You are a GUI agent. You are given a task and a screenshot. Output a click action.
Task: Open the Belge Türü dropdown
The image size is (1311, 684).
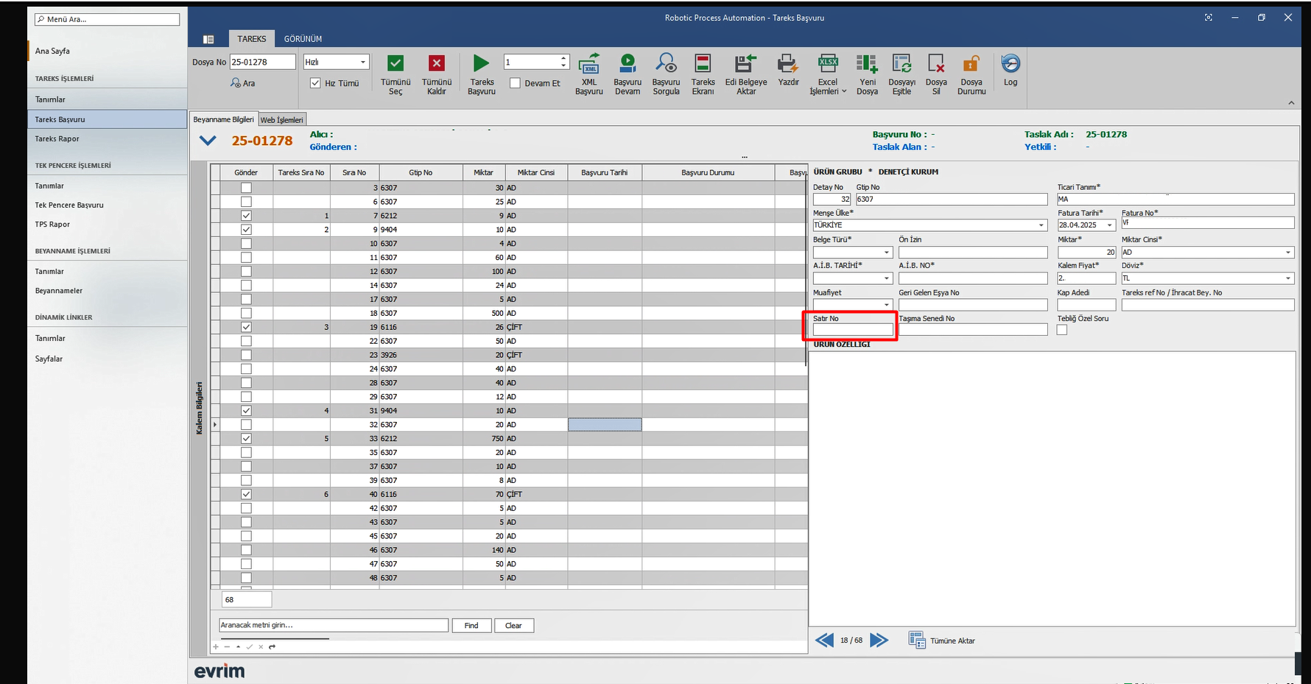pyautogui.click(x=887, y=253)
